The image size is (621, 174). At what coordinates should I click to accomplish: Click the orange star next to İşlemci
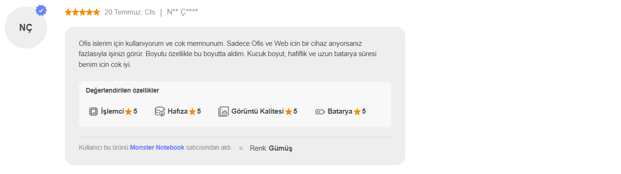pyautogui.click(x=128, y=112)
